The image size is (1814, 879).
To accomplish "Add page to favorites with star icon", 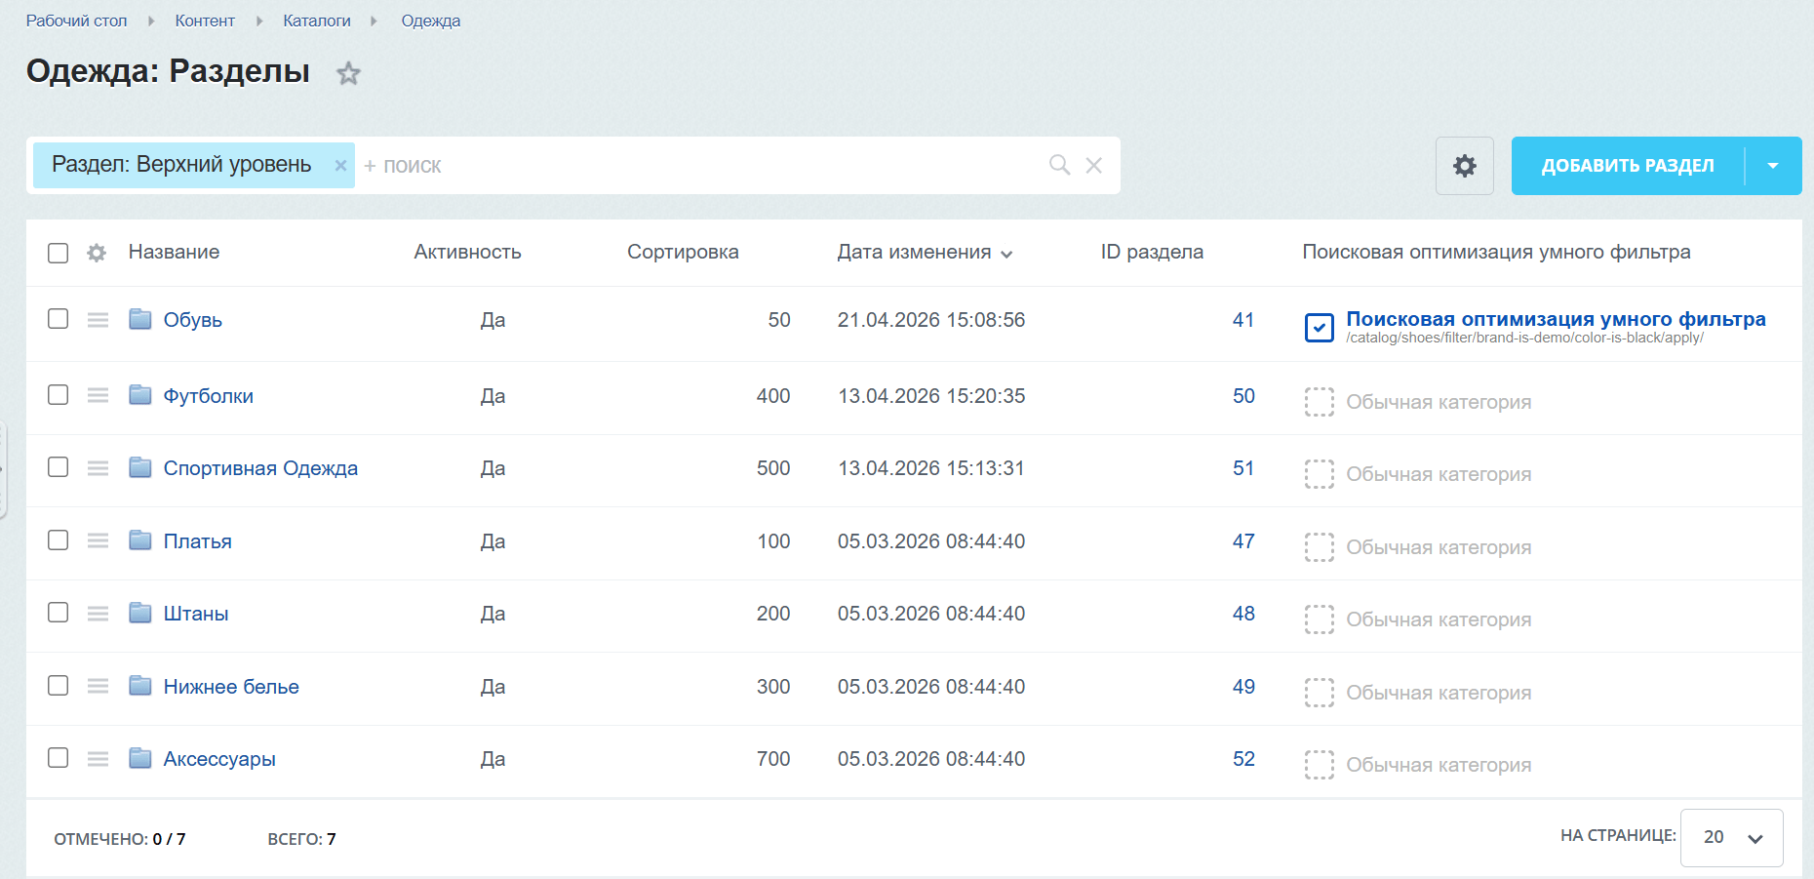I will pyautogui.click(x=348, y=74).
